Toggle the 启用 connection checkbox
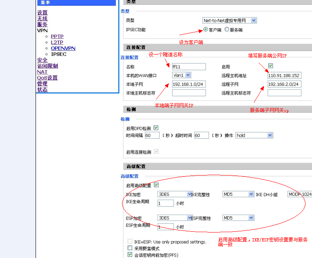Viewport: 312px width, 258px height. pos(270,66)
